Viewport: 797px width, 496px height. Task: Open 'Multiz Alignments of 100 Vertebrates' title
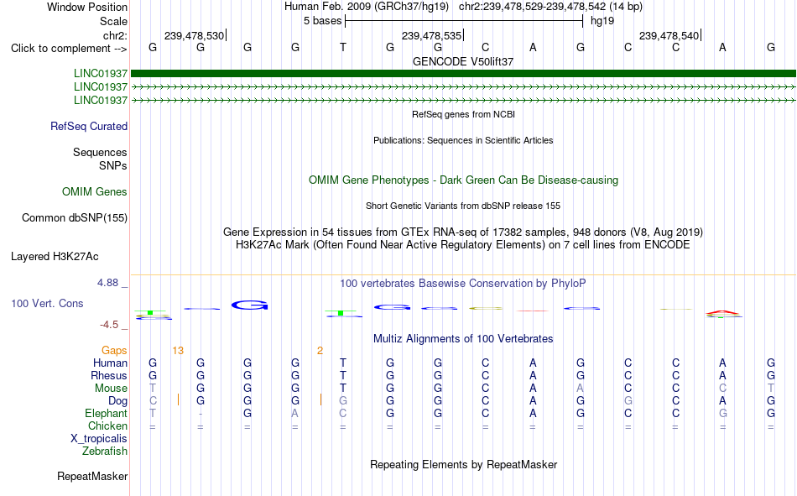coord(463,339)
